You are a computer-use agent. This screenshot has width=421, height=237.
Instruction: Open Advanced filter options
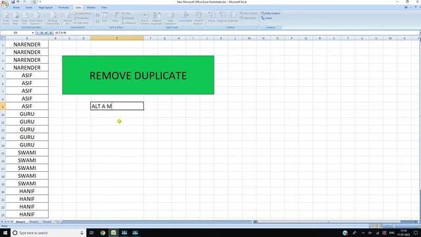(x=129, y=23)
